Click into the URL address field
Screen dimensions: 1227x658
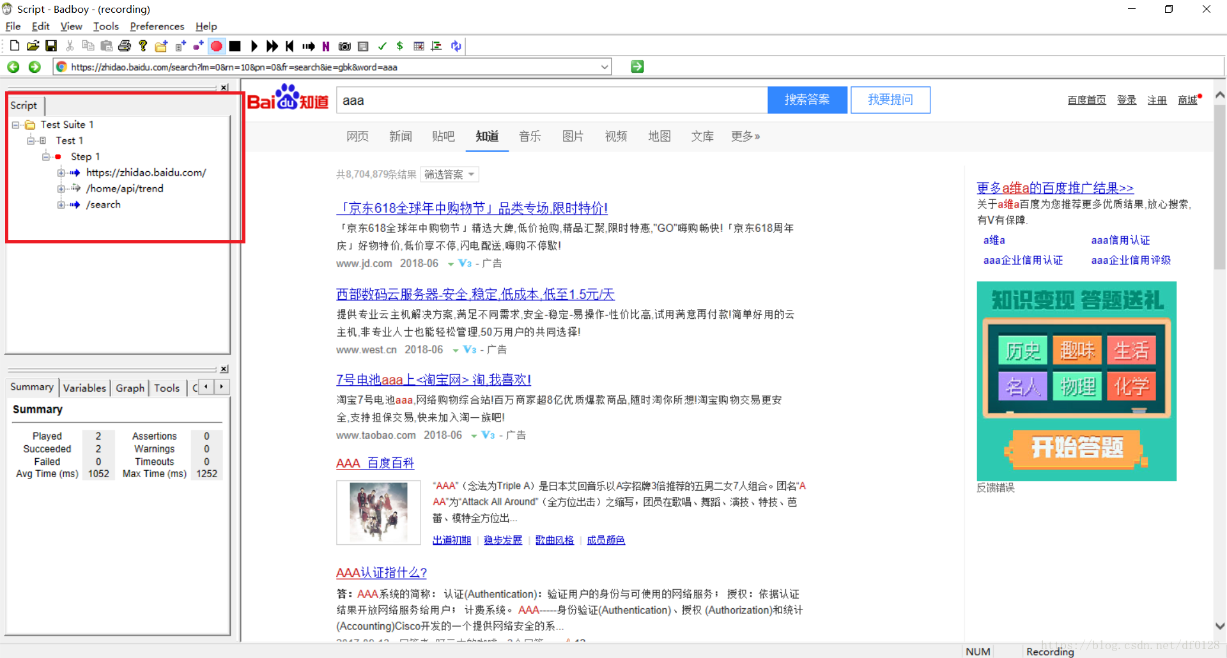tap(332, 67)
